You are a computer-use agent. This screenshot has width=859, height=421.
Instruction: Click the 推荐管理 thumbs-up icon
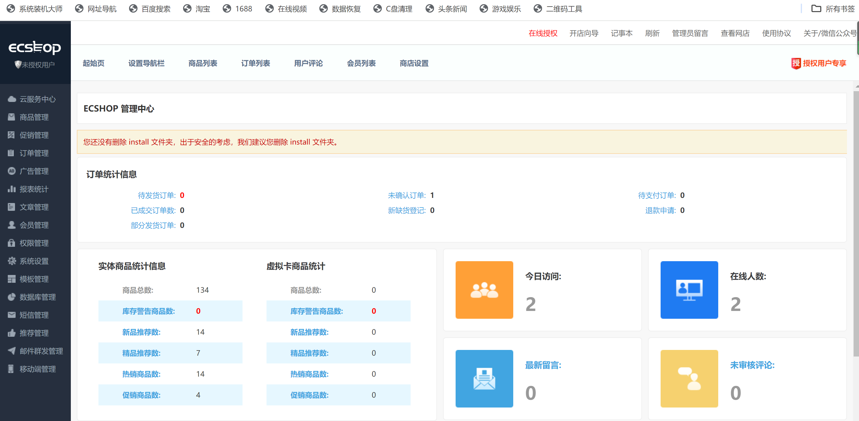[x=12, y=333]
